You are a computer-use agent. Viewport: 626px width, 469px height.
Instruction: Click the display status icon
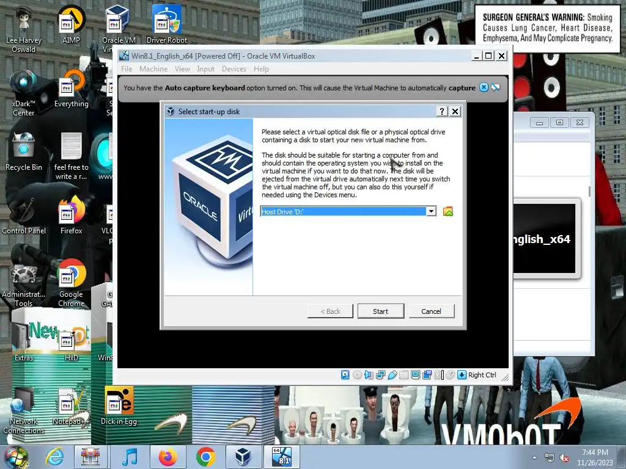[x=415, y=375]
